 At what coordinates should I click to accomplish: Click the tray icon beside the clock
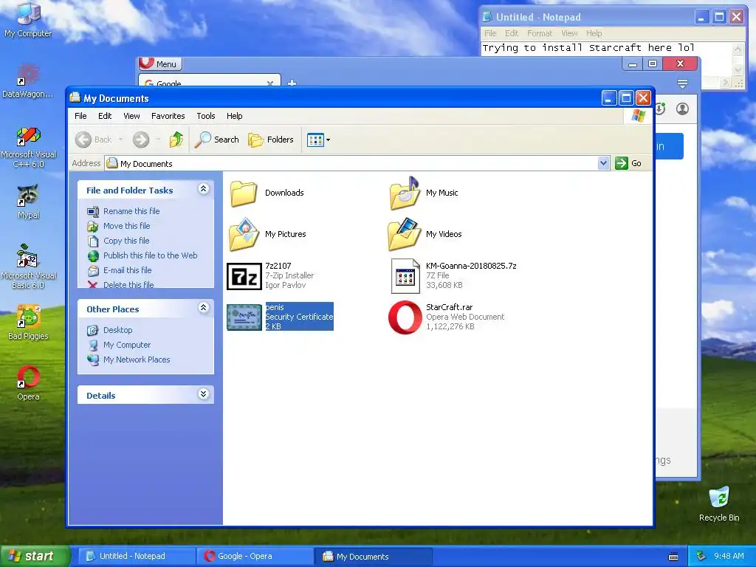point(701,556)
